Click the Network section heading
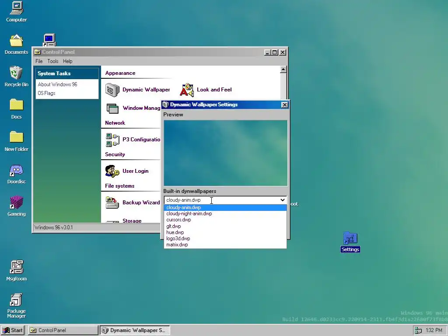 tap(115, 123)
